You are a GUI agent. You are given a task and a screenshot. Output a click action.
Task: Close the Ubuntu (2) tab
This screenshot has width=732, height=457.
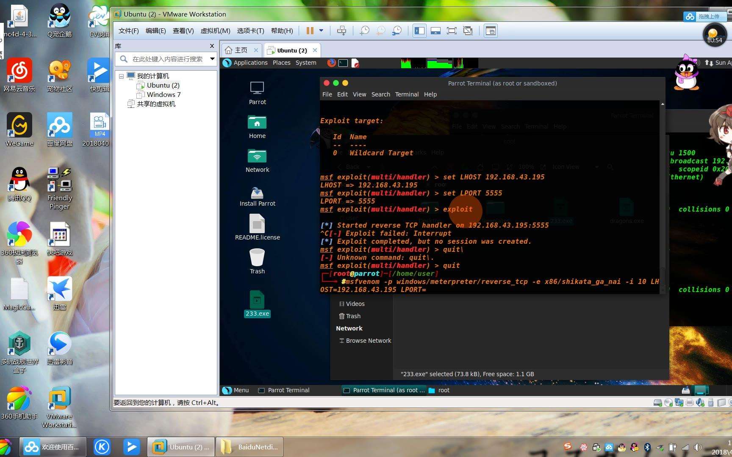[315, 50]
